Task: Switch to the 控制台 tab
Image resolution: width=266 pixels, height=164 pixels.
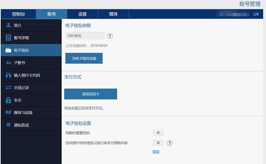Action: (x=18, y=14)
